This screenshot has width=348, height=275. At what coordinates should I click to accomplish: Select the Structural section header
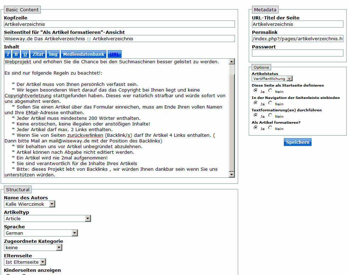17,189
